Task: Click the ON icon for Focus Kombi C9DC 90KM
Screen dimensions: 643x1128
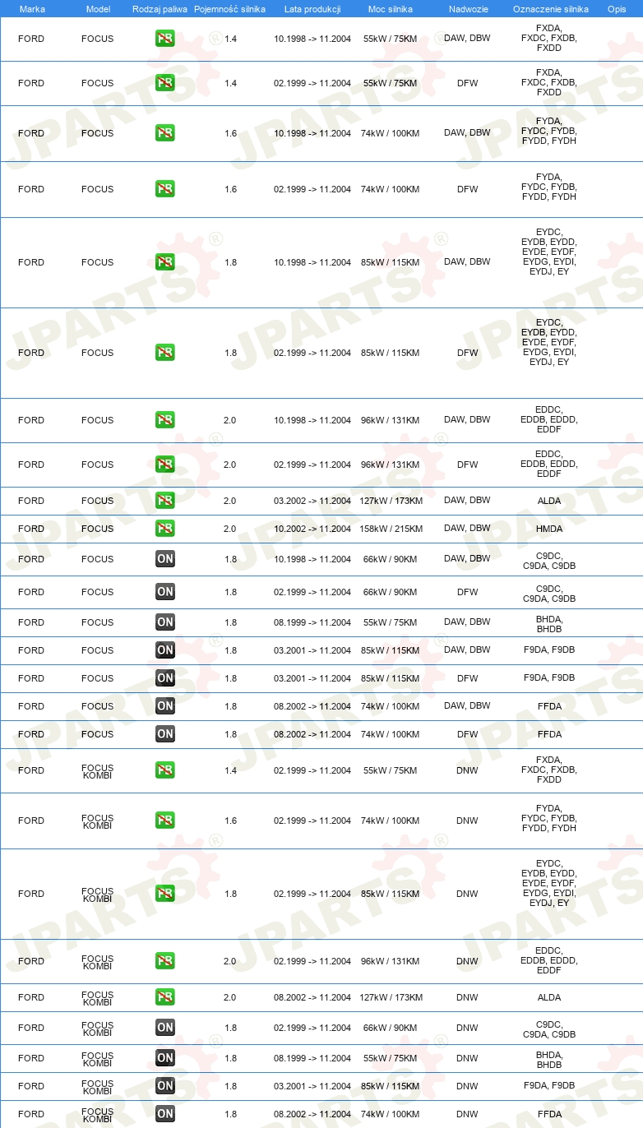Action: [x=165, y=1028]
